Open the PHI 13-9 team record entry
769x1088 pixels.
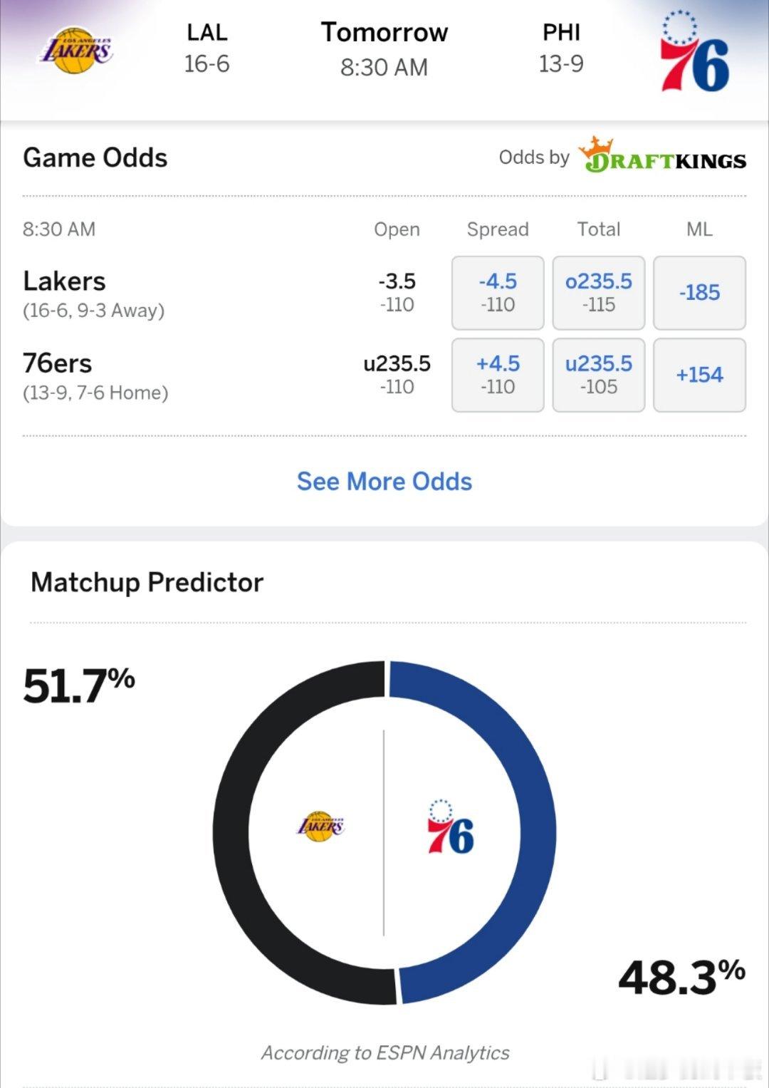[x=562, y=48]
